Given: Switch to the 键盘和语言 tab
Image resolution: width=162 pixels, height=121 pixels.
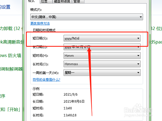Looking at the screenshot, I should pyautogui.click(x=62, y=1).
